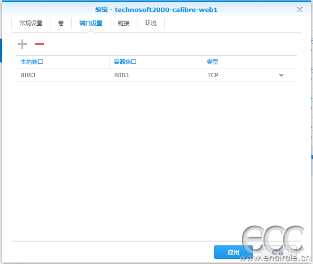Close the edit dialog with the X
Image resolution: width=313 pixels, height=264 pixels.
tap(299, 10)
